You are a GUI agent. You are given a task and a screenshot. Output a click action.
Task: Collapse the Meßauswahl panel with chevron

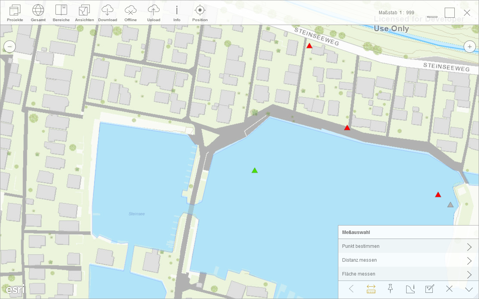click(x=469, y=289)
